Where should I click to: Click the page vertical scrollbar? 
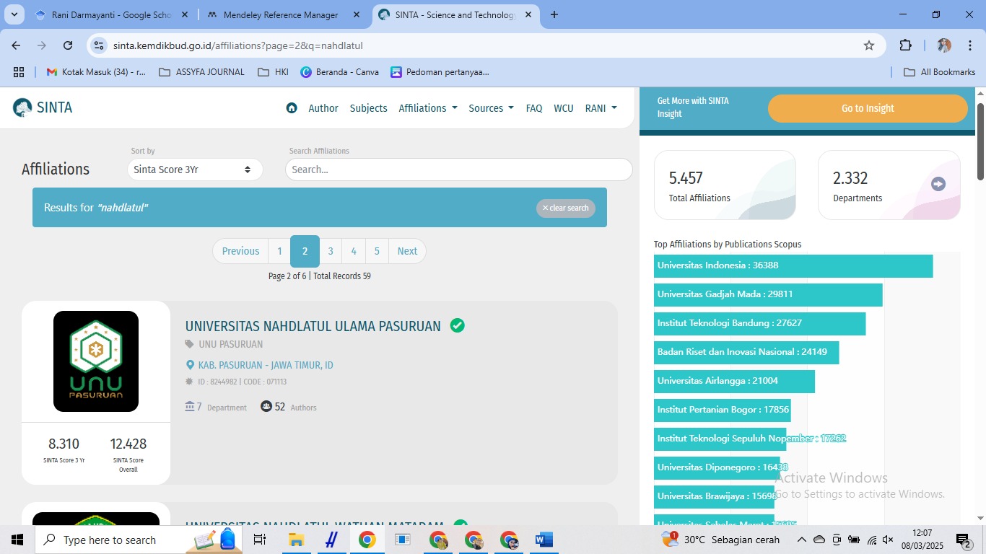point(981,141)
